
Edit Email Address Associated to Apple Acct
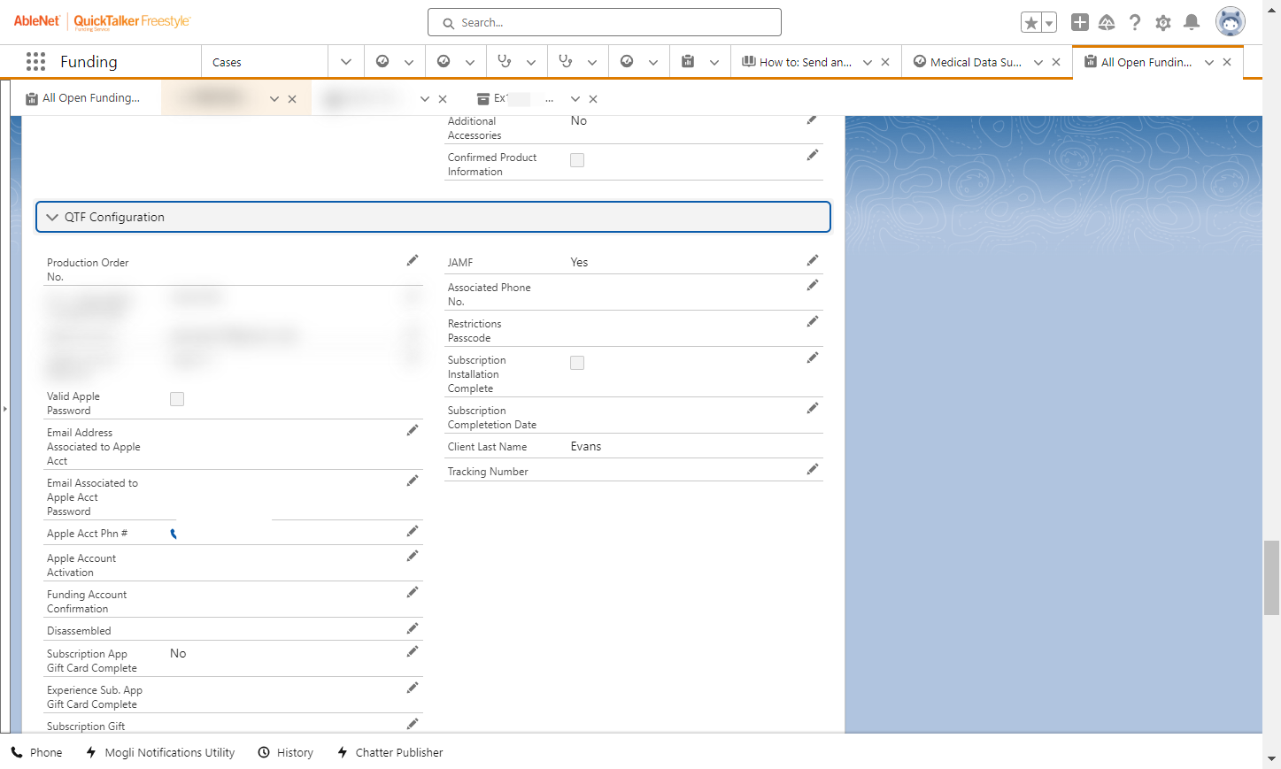412,431
